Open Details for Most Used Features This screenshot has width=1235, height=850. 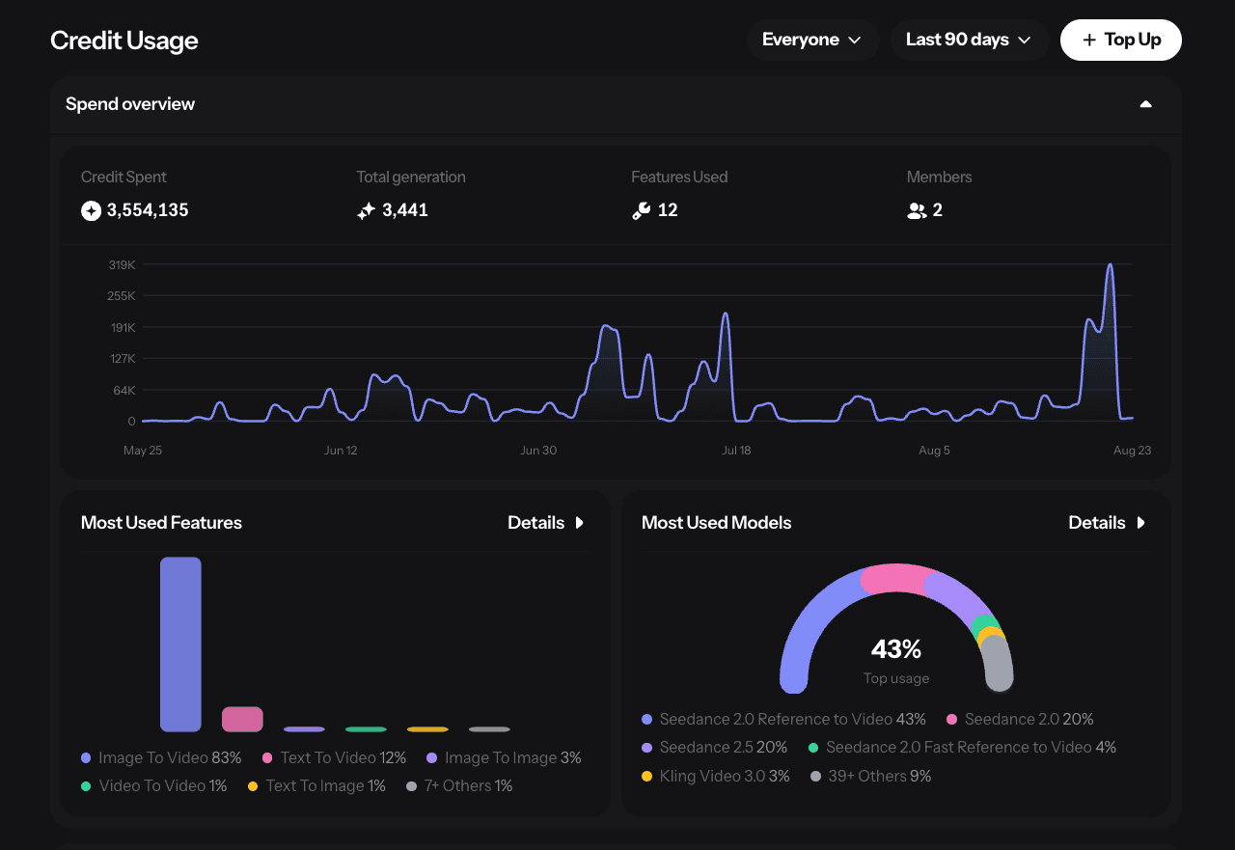(546, 523)
